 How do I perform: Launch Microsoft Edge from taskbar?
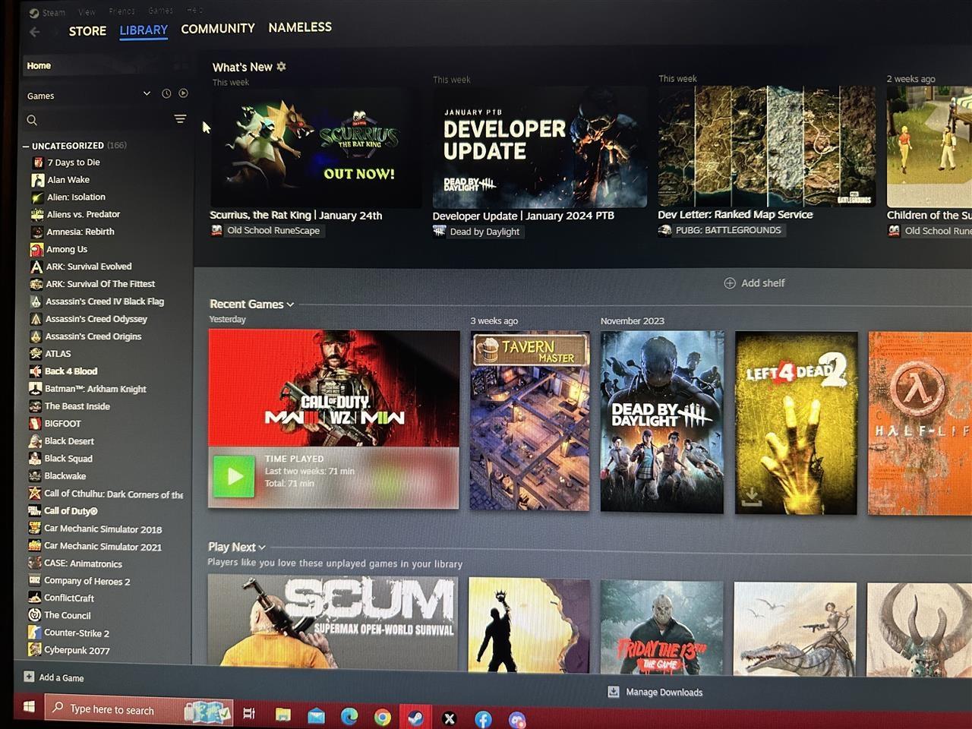tap(349, 716)
